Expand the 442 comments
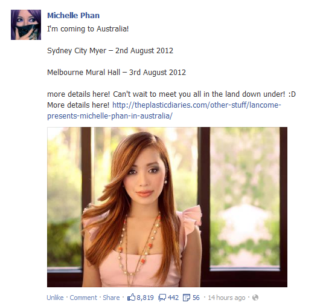 click(173, 298)
